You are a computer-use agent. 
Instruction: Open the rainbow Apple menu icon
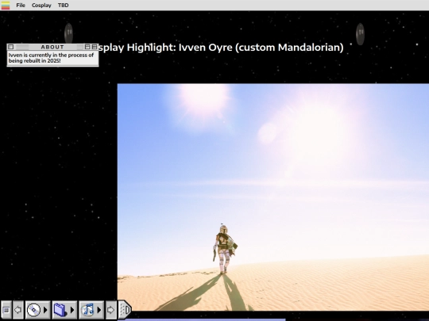pos(6,6)
